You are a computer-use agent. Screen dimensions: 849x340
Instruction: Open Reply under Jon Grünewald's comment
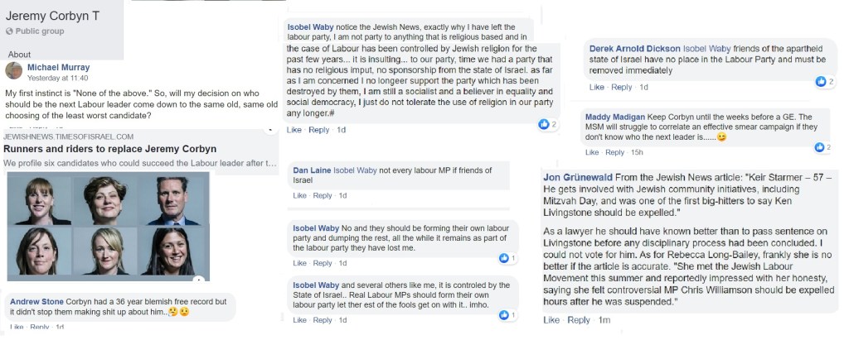[x=579, y=320]
